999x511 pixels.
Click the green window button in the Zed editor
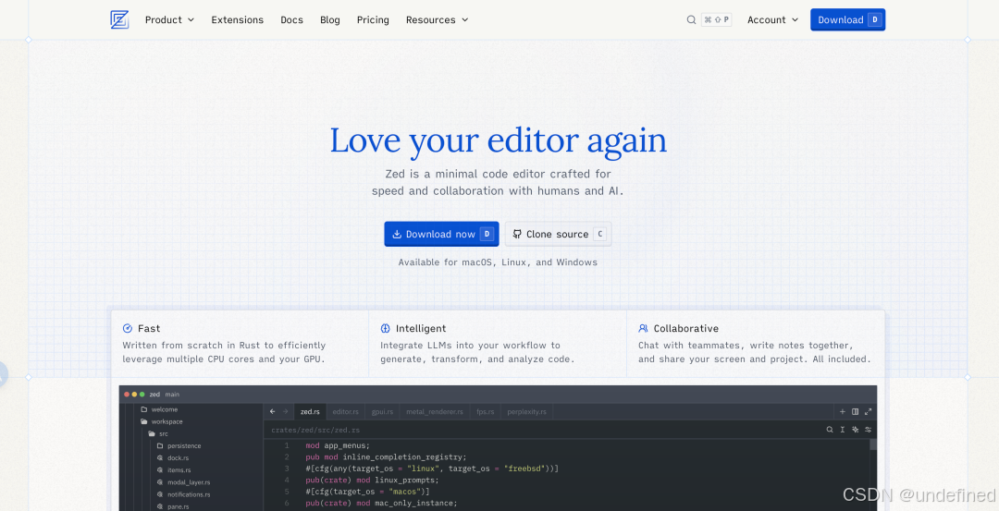(x=142, y=395)
